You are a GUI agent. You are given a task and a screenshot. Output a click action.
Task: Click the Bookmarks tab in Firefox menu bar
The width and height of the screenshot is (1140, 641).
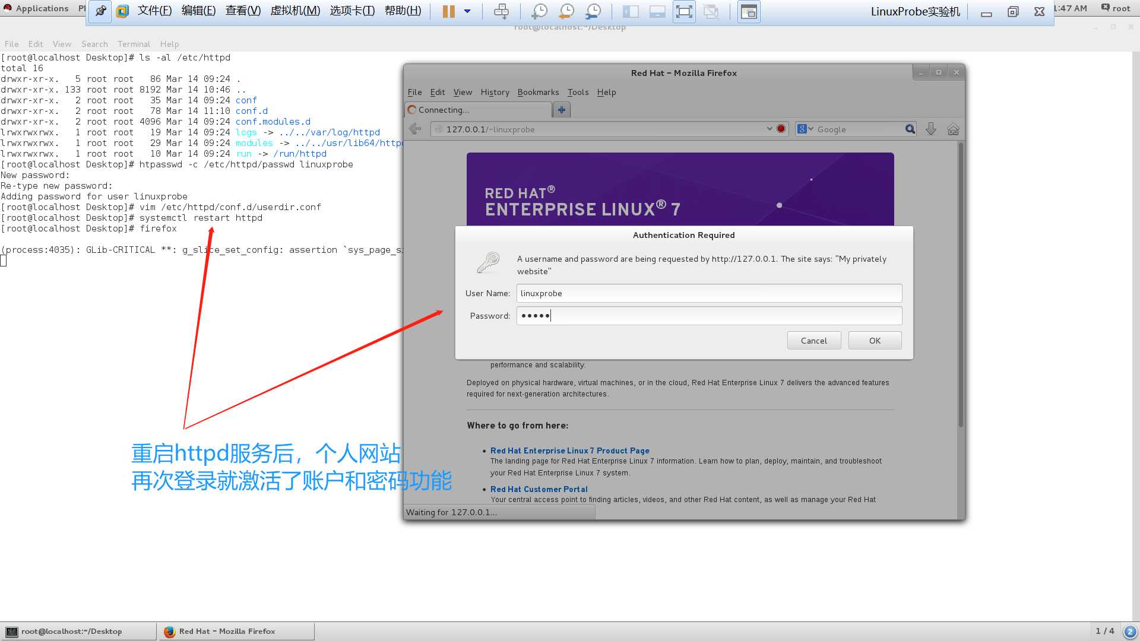pos(537,91)
